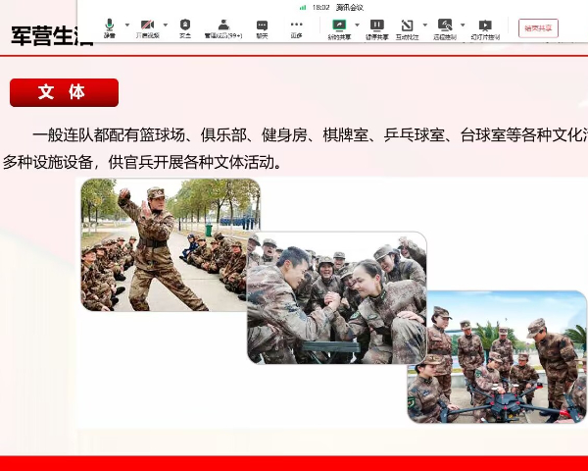Click the text line 多种设施设备，供官兵开展各种文体活动
The height and width of the screenshot is (471, 588).
point(142,162)
